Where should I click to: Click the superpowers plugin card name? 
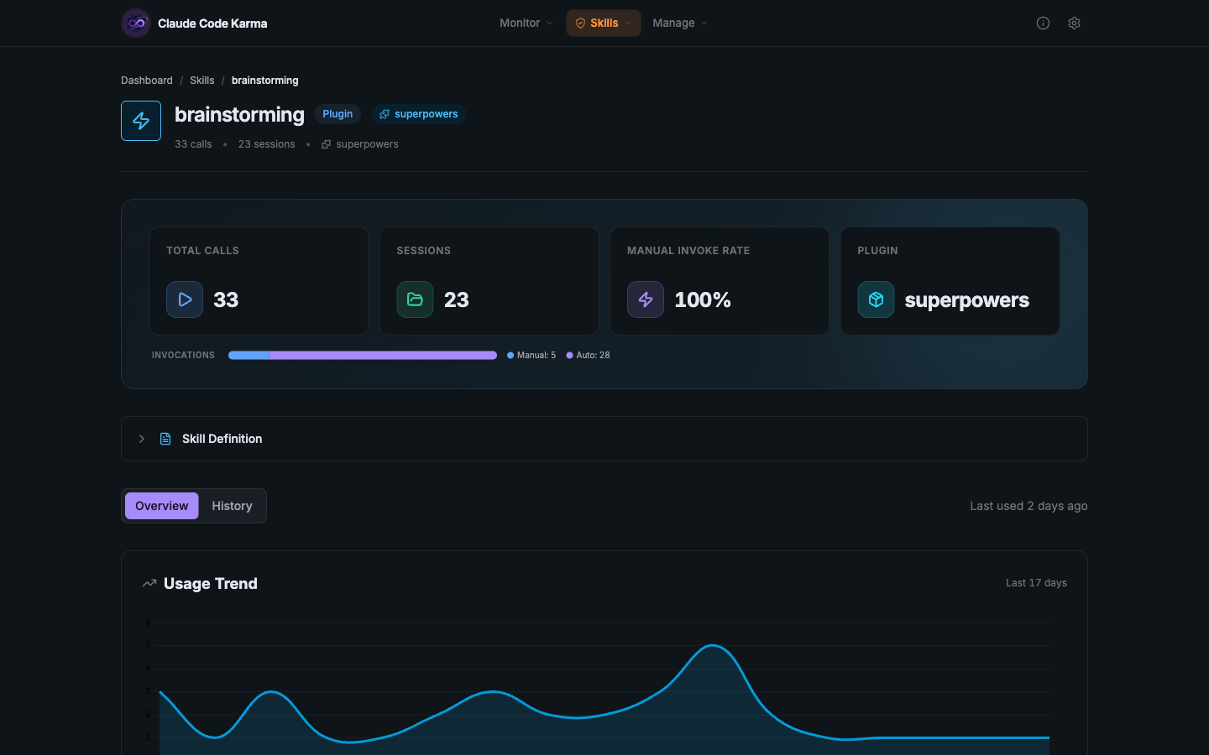(x=967, y=300)
